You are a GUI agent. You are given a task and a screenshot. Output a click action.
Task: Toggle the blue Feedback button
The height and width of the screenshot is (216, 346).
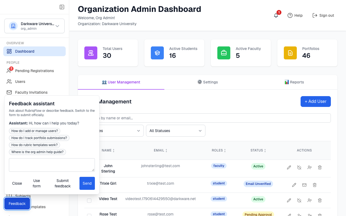coord(17,204)
